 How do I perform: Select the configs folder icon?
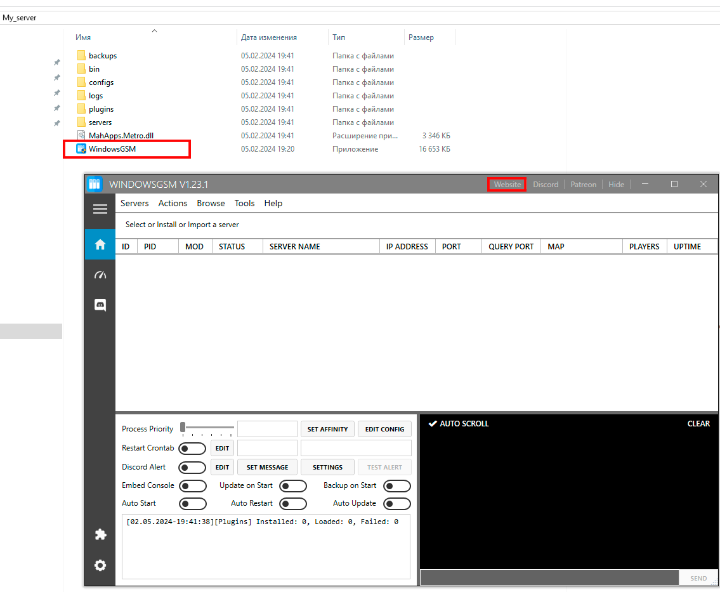click(81, 82)
